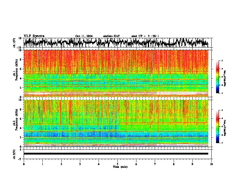Click tick label "0" on the Time axis

click(24, 164)
